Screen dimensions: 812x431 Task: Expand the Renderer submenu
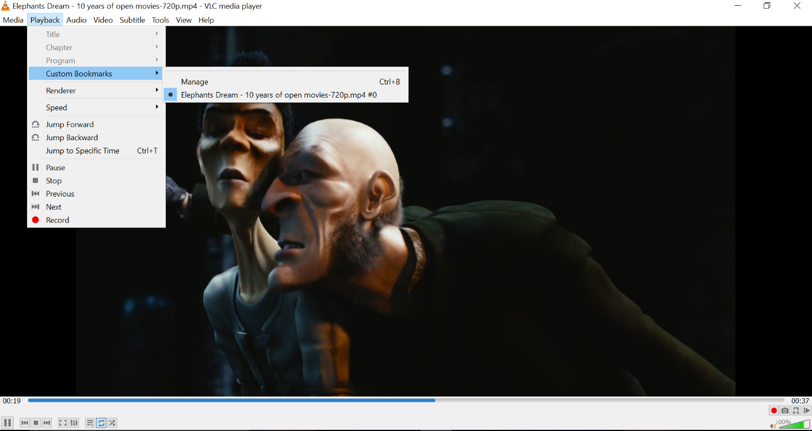click(97, 90)
